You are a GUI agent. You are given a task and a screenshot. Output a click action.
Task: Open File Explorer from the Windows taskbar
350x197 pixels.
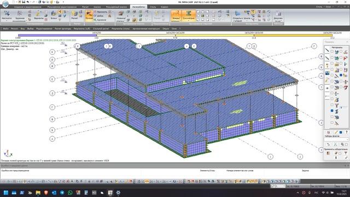[38, 193]
